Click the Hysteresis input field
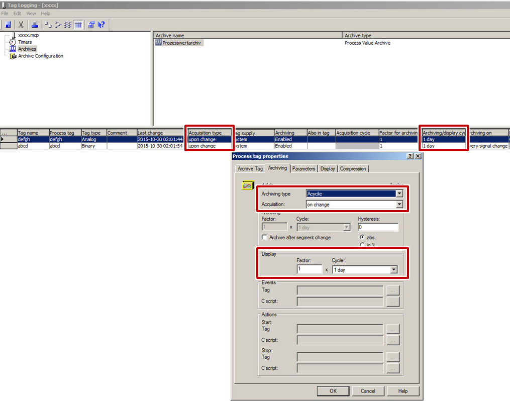 (378, 227)
